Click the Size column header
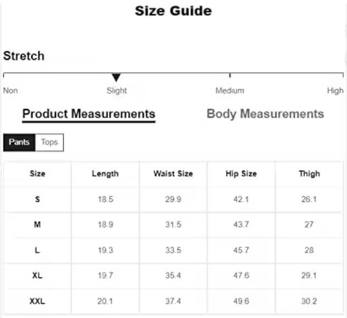This screenshot has width=347, height=318. (x=37, y=174)
